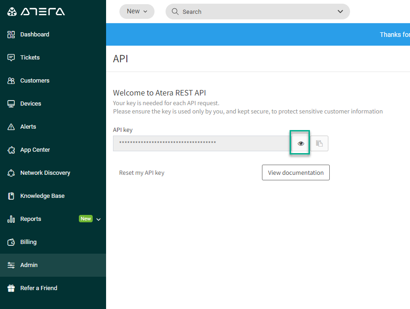Click 'Welcome to Atera REST API' text
The width and height of the screenshot is (410, 309).
(x=159, y=93)
